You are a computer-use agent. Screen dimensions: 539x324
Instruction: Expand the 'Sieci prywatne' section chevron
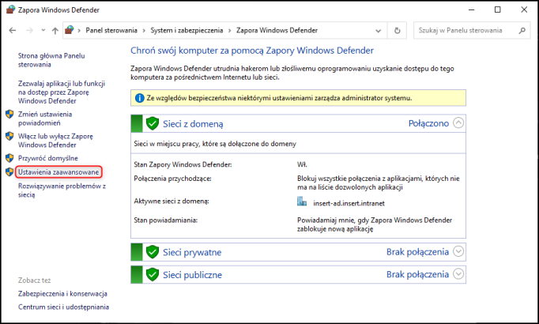point(458,251)
